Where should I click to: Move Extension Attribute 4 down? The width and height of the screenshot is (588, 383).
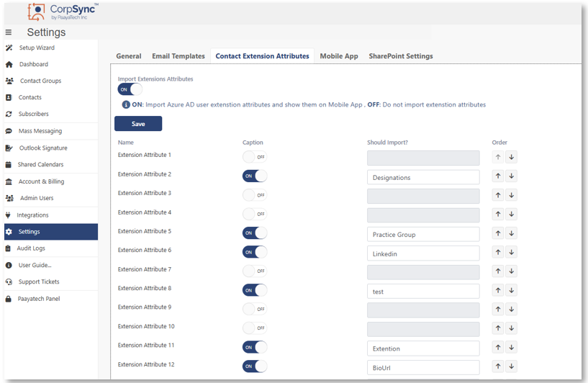(512, 215)
